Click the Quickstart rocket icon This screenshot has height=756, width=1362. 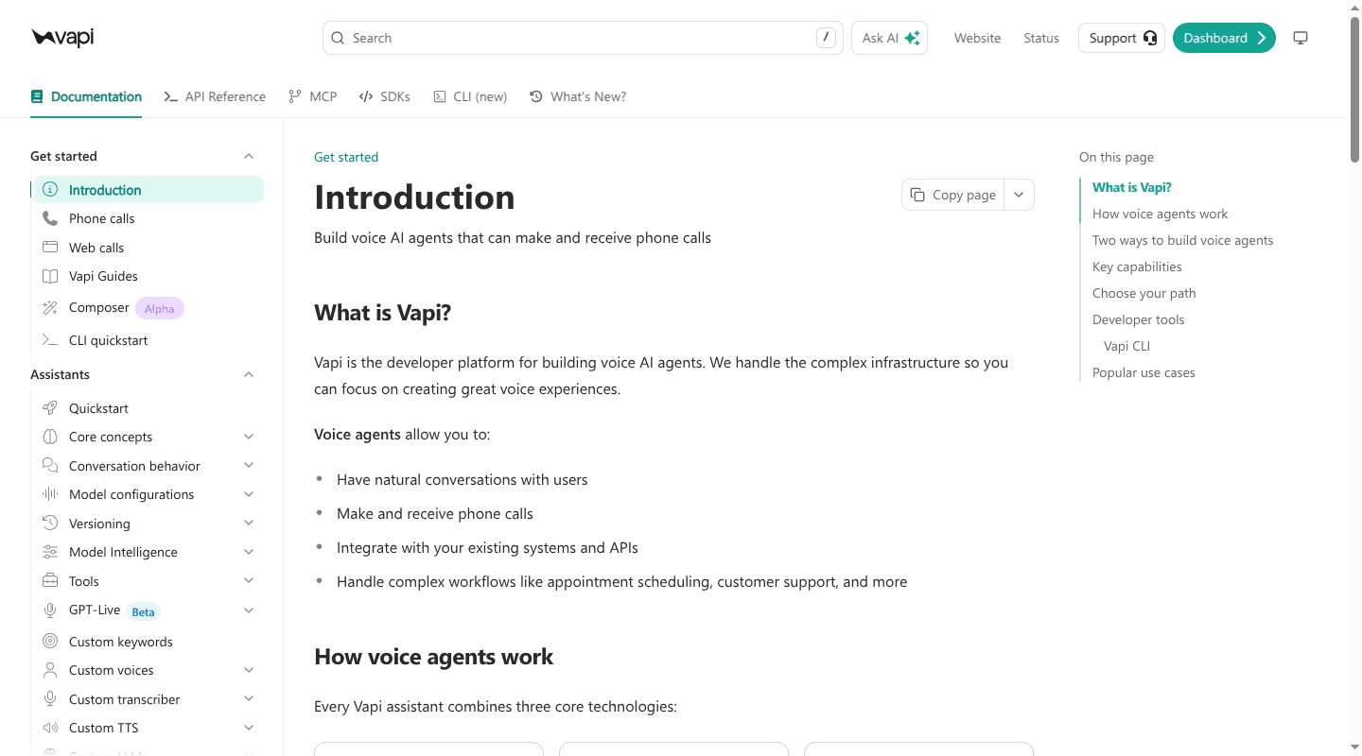(x=50, y=408)
